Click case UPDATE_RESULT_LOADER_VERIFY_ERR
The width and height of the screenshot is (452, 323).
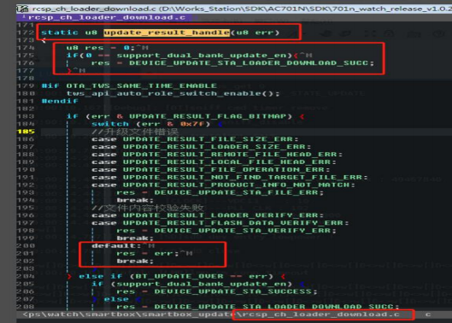(208, 215)
